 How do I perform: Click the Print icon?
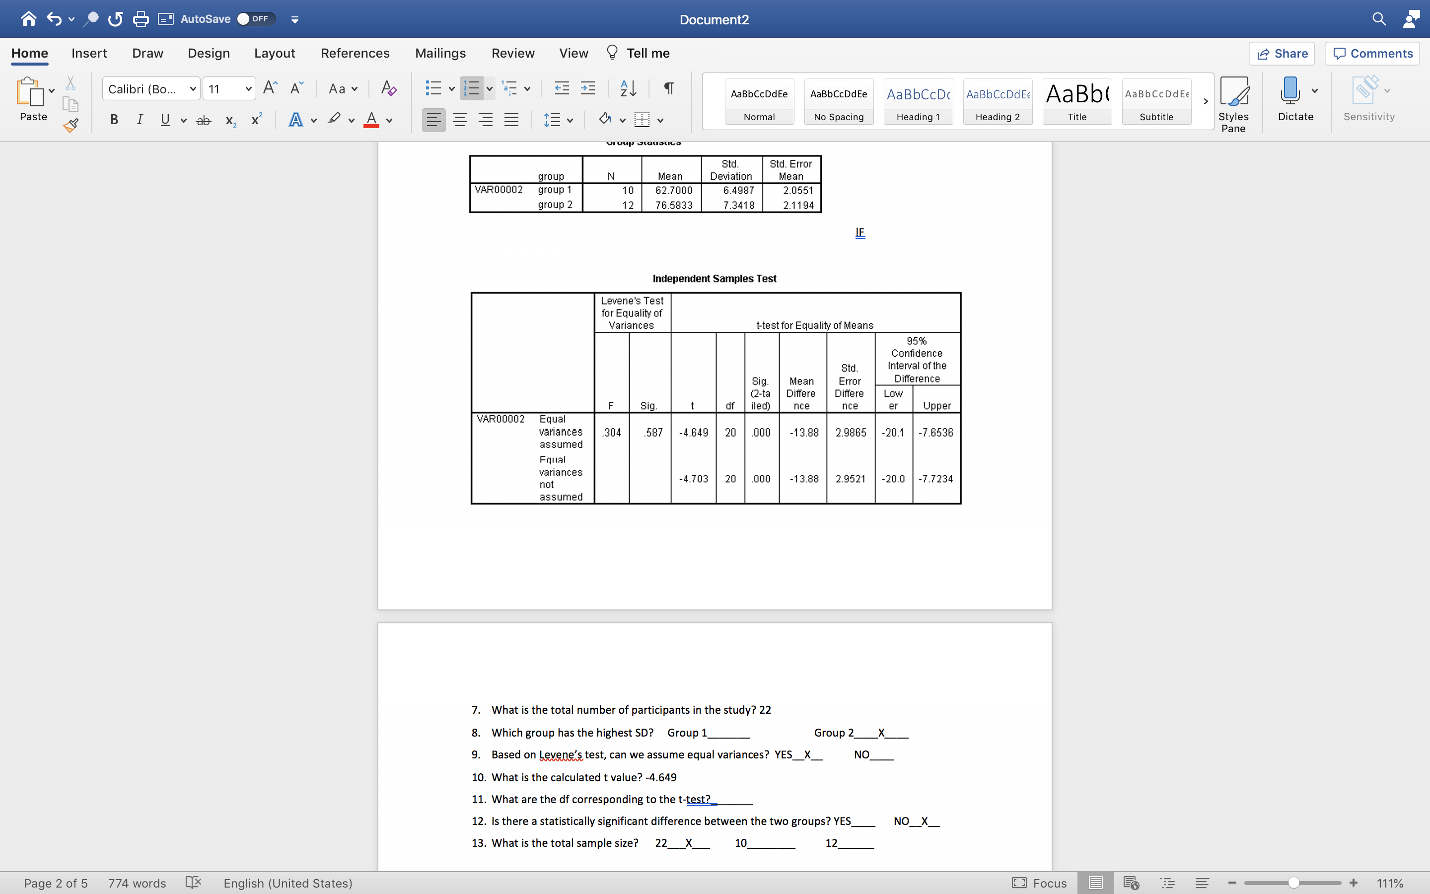click(x=141, y=19)
